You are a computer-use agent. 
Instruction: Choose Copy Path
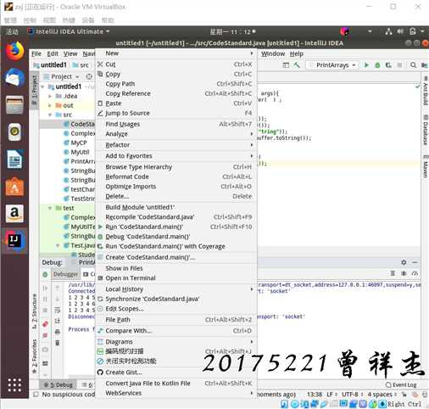pos(175,84)
